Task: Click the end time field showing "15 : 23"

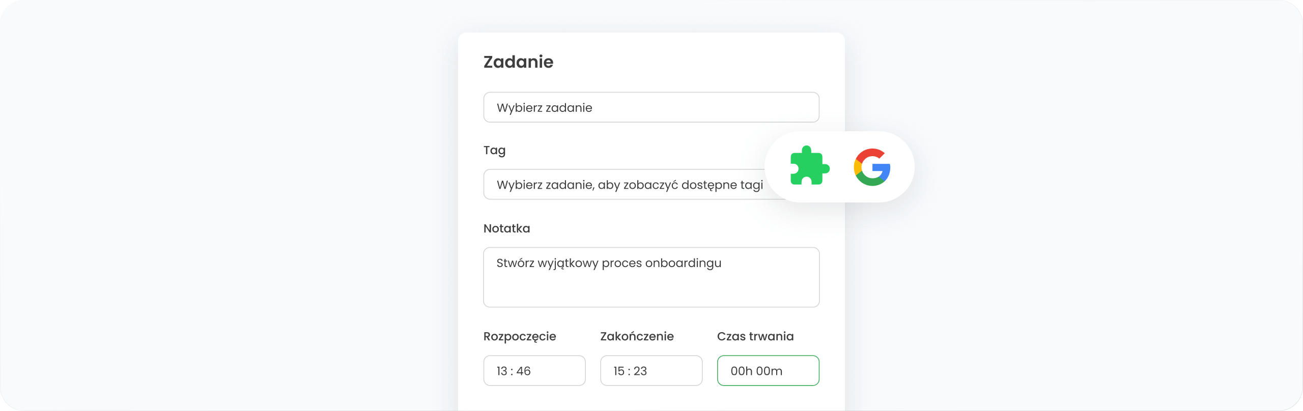Action: click(651, 370)
